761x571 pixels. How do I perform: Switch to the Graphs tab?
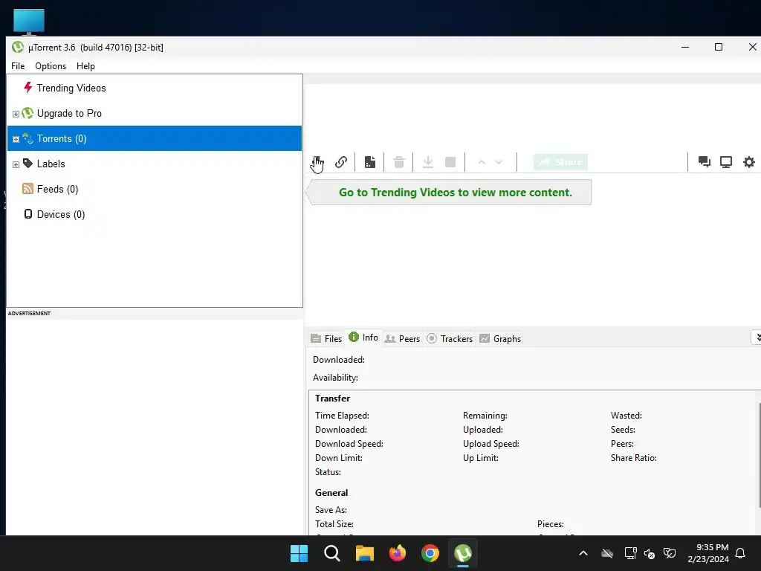[500, 338]
